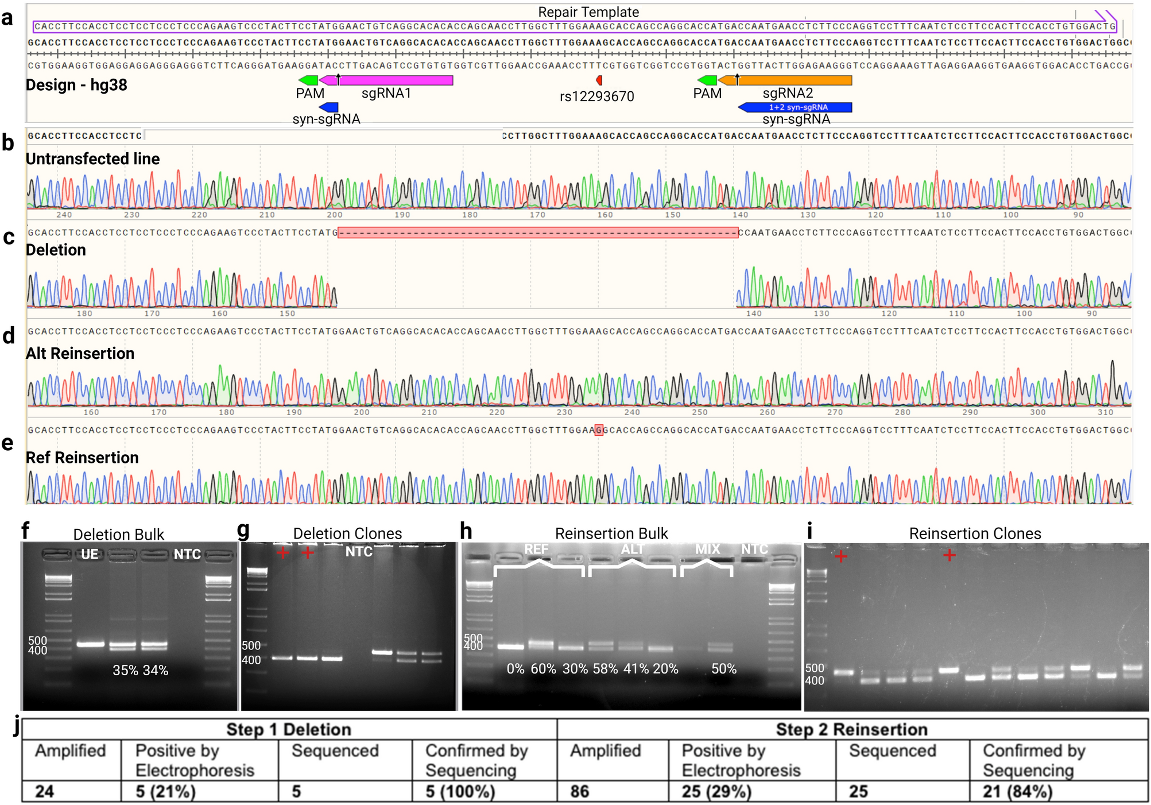
Task: Select the red dashed deletion region box
Action: (537, 233)
